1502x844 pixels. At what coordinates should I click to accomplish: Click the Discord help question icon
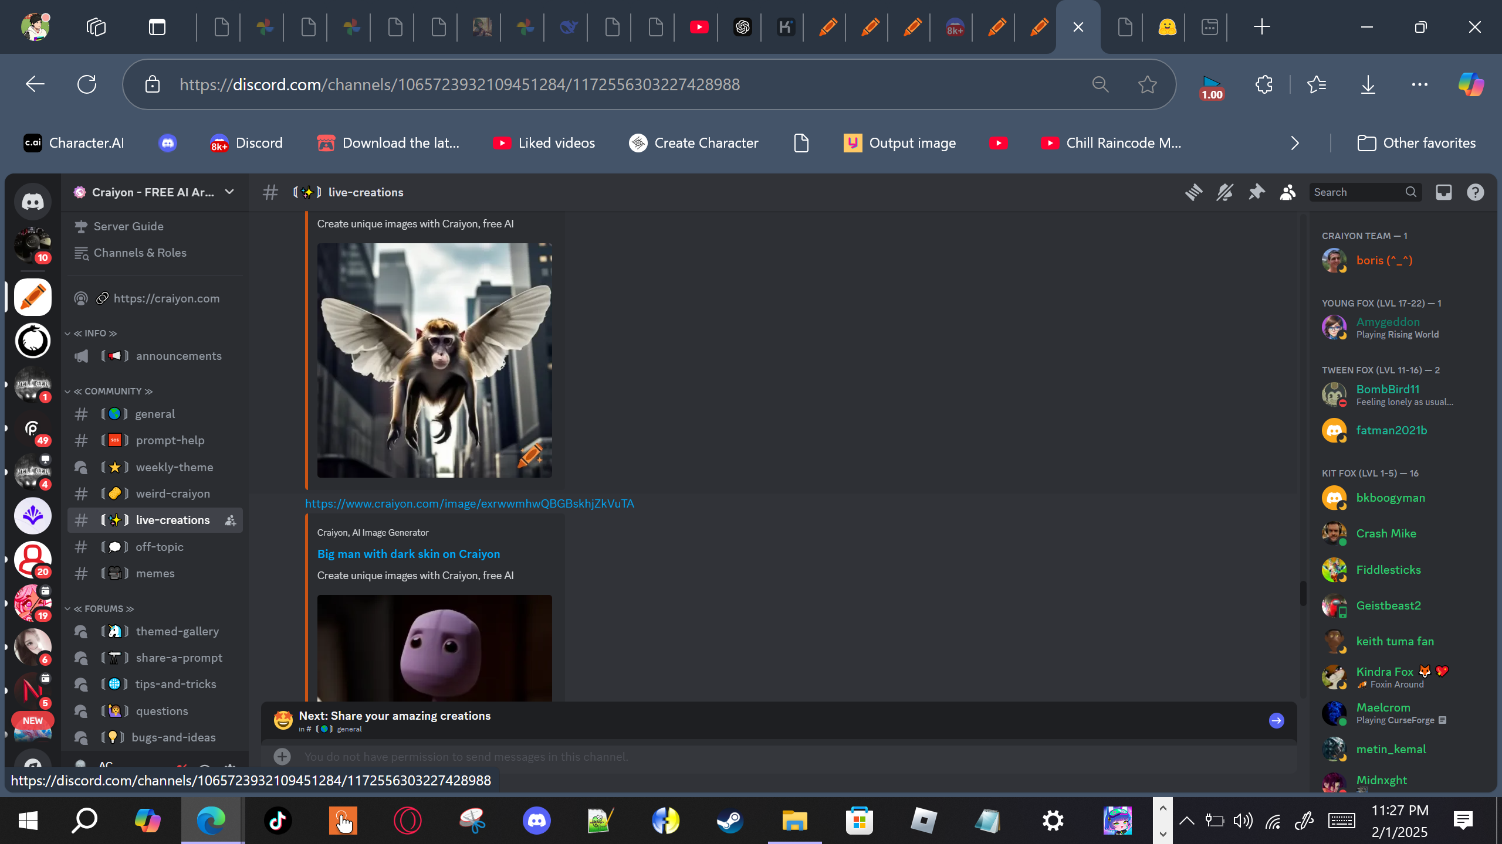pyautogui.click(x=1475, y=192)
